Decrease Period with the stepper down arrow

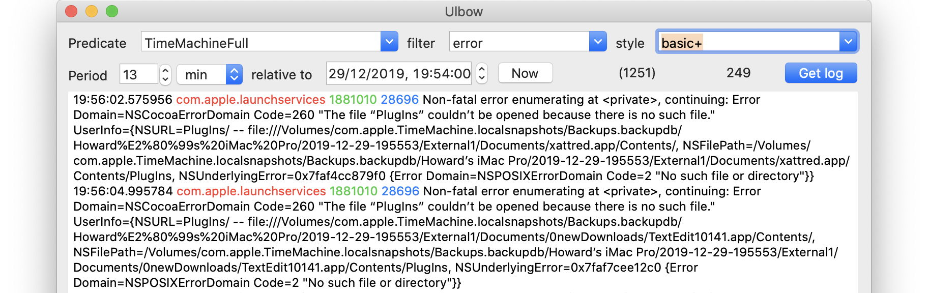[165, 79]
